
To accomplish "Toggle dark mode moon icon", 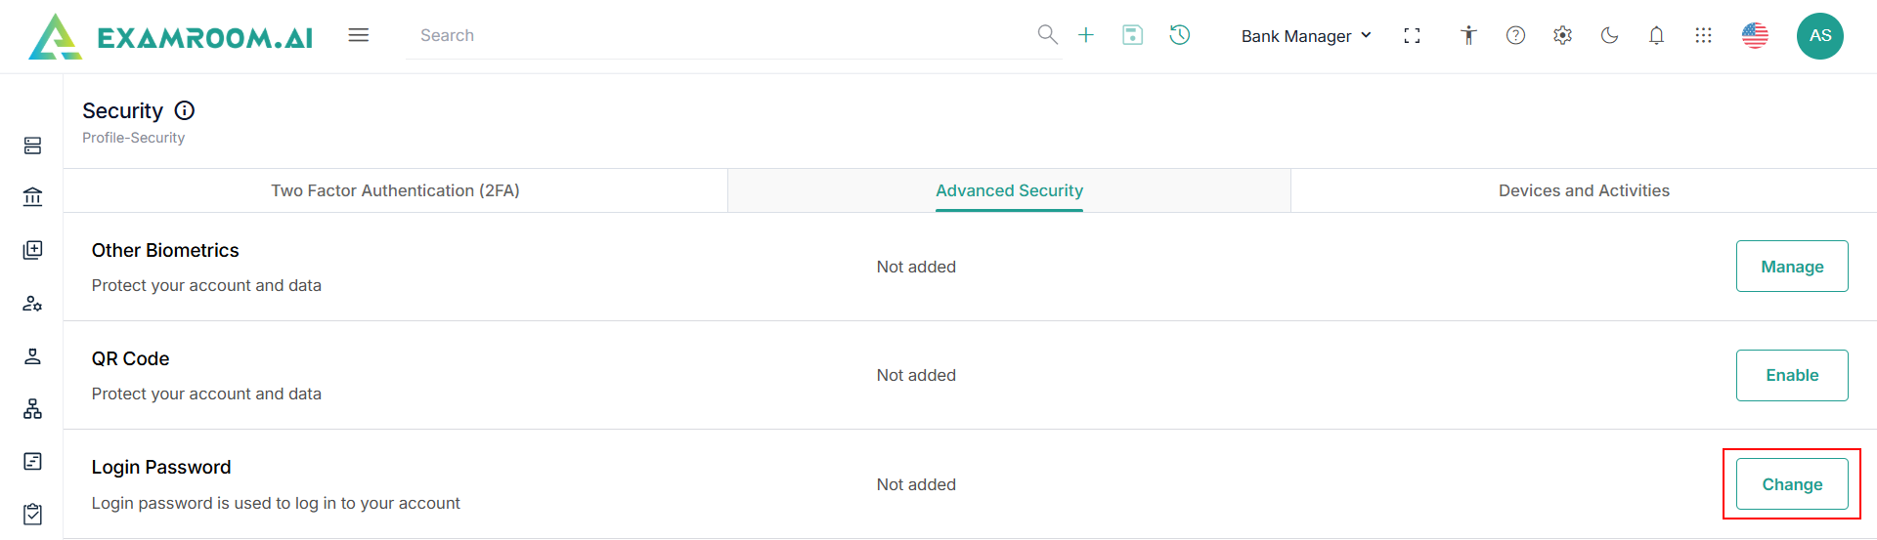I will coord(1609,36).
